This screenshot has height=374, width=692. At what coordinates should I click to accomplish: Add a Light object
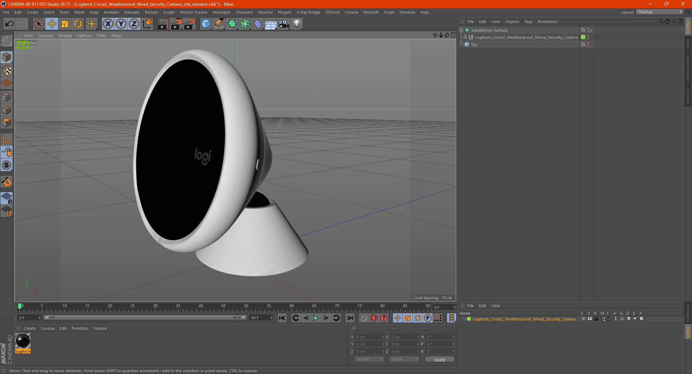[297, 24]
